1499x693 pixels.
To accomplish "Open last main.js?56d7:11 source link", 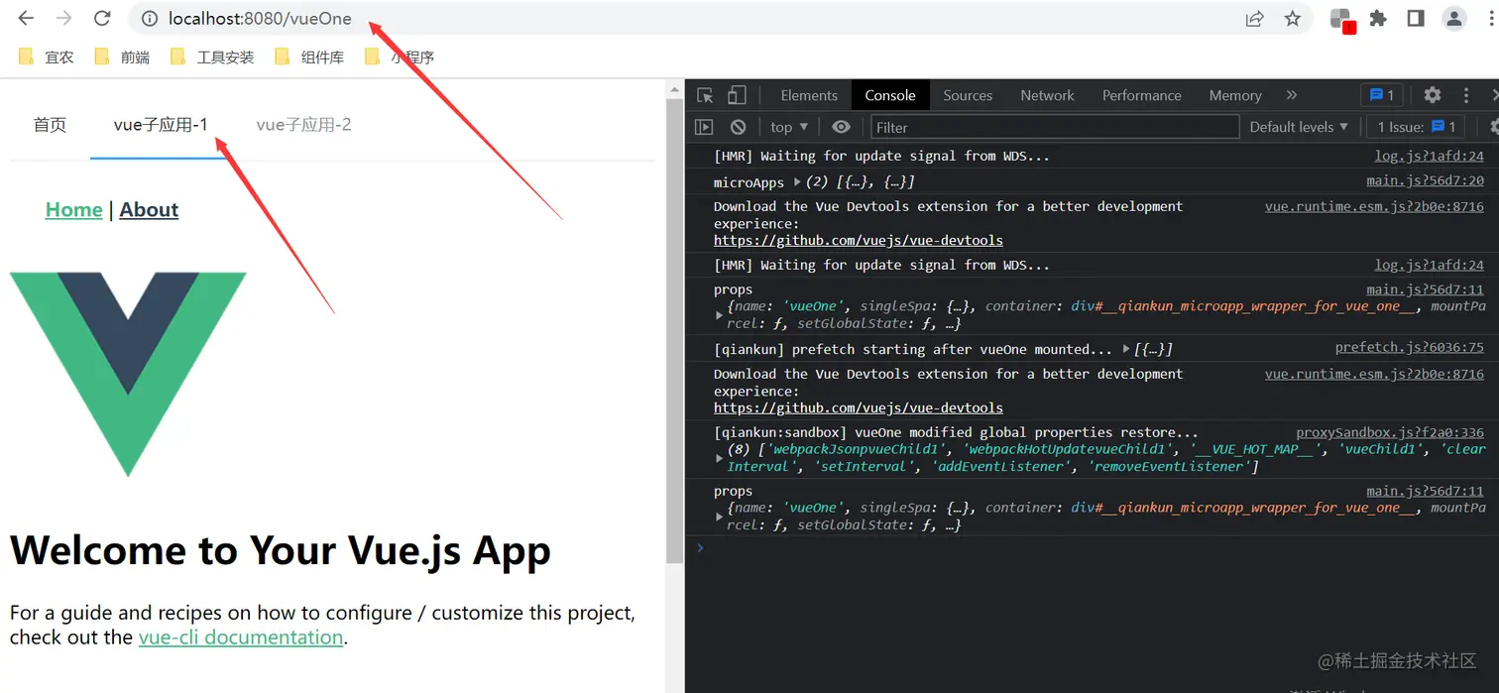I will coord(1425,491).
